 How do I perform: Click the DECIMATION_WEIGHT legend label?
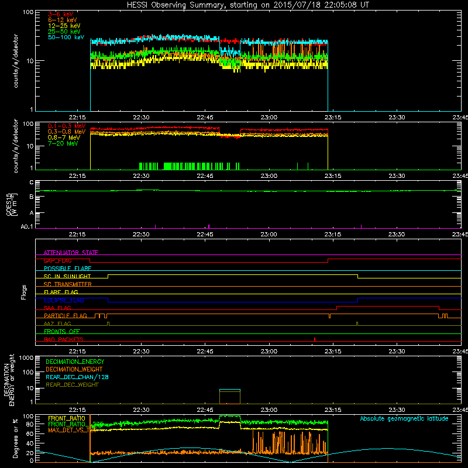point(74,369)
